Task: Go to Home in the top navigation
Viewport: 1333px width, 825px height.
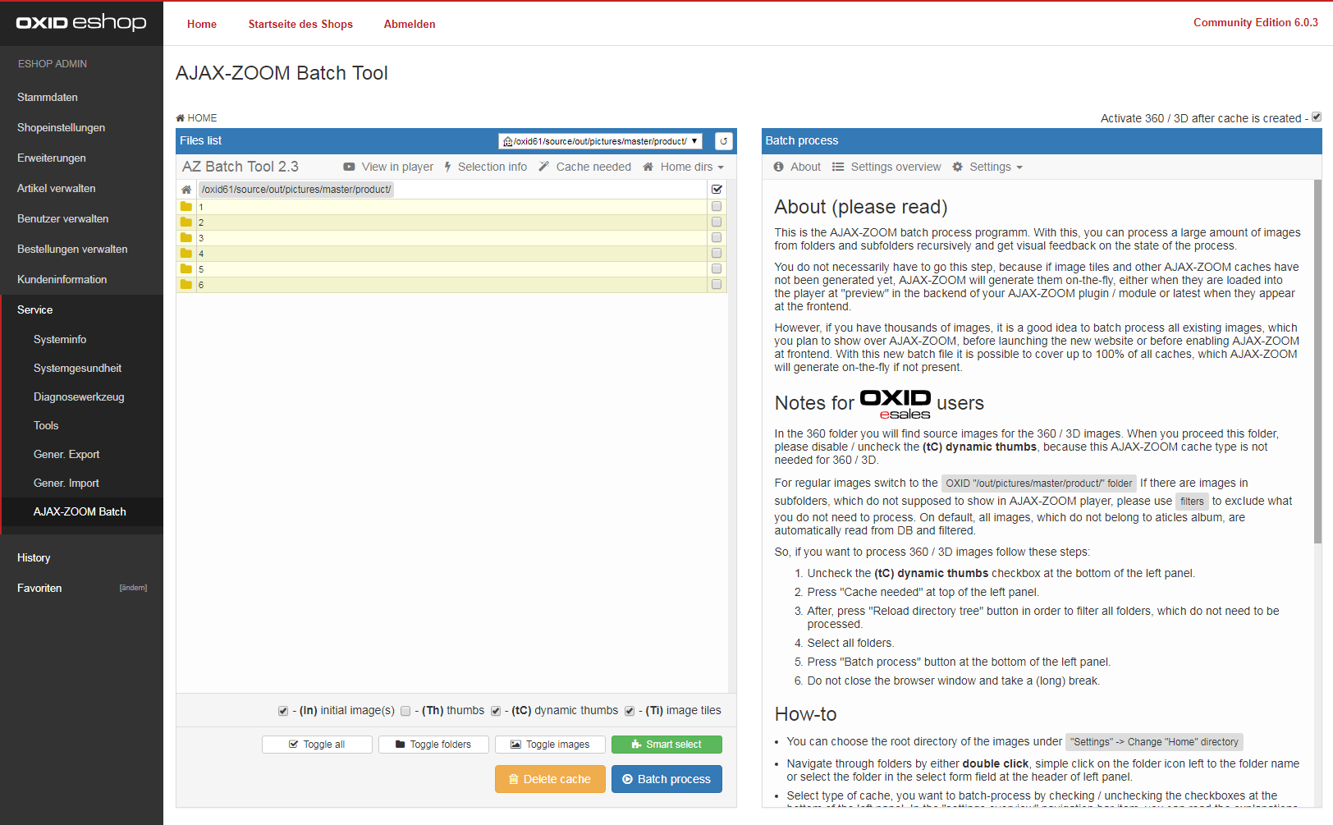Action: [x=202, y=24]
